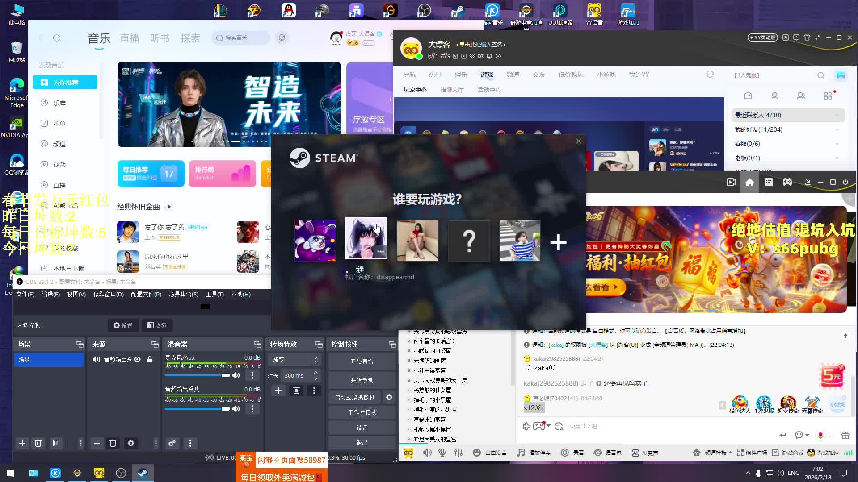
Task: Open the 播放伴奏 accompaniment player
Action: click(x=534, y=453)
